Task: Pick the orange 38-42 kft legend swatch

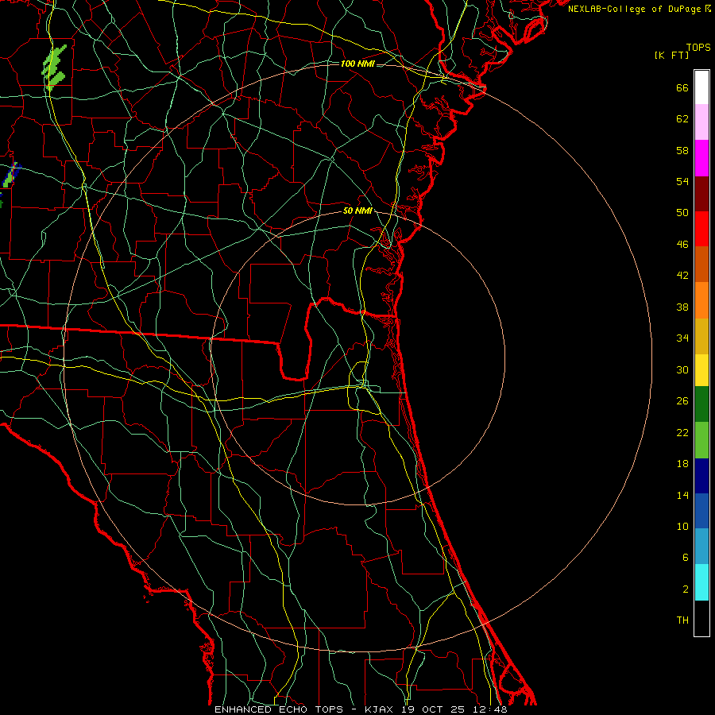Action: (x=701, y=300)
